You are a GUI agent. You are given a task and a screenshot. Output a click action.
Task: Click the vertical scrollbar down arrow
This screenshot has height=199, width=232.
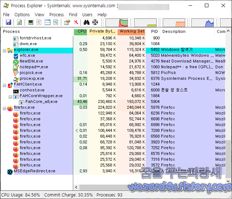point(228,181)
